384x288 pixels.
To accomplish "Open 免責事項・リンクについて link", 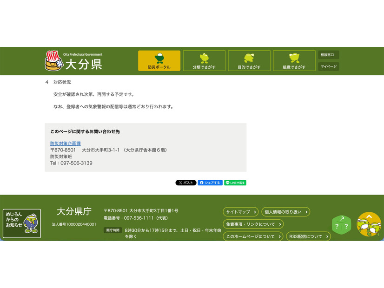I will click(253, 224).
